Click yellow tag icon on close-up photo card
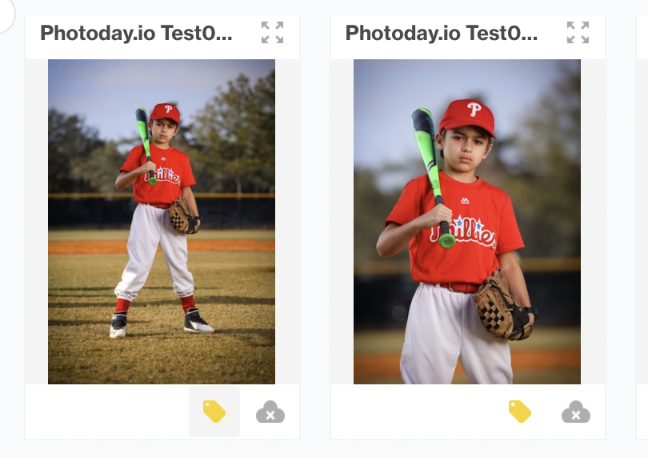Viewport: 648px width, 458px height. tap(519, 412)
